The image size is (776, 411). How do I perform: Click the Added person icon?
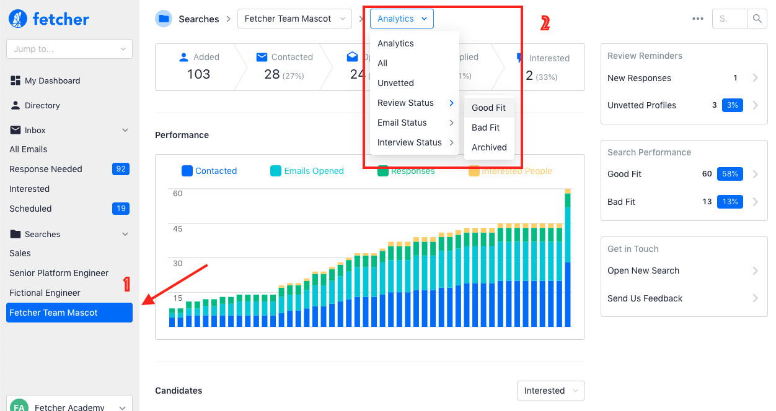183,57
